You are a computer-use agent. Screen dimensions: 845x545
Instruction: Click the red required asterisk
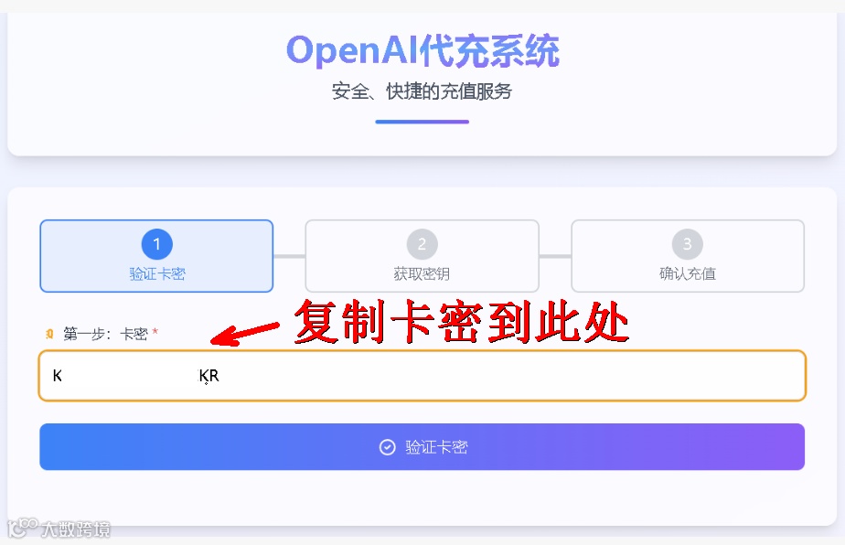tap(155, 332)
